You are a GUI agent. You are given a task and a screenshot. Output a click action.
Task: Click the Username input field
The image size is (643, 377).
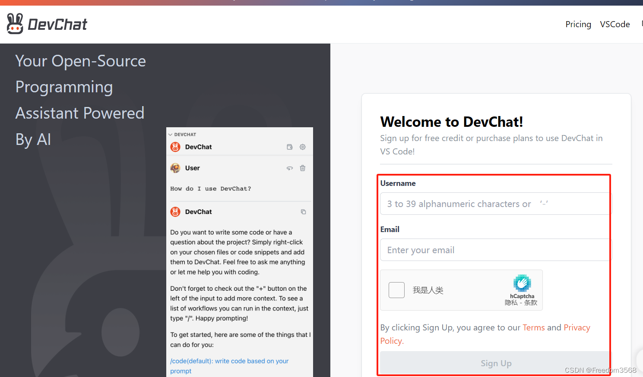[496, 204]
